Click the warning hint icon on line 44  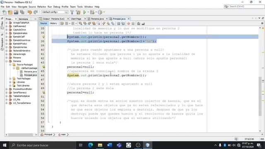pyautogui.click(x=43, y=67)
